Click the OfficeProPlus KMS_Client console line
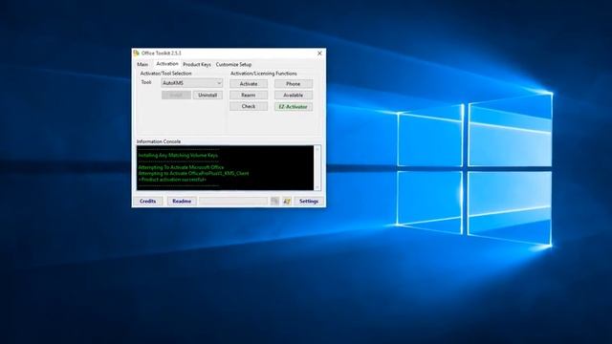The height and width of the screenshot is (344, 612). point(193,173)
